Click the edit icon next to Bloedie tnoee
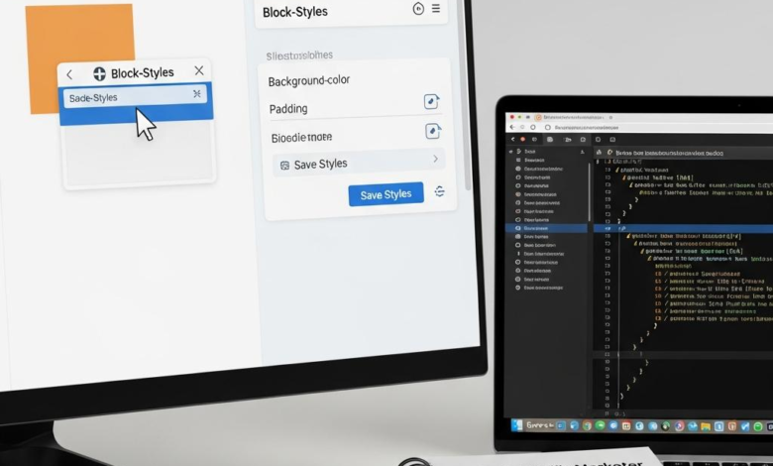The image size is (773, 466). click(433, 131)
